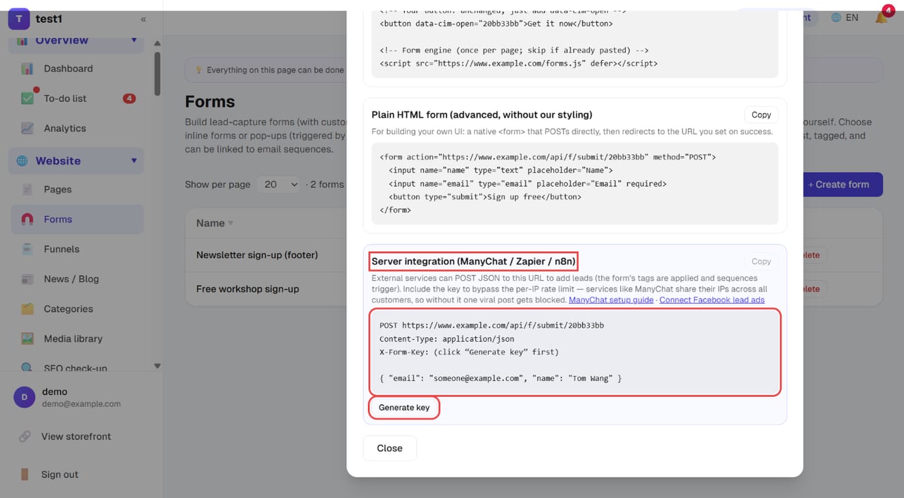Click the Dashboard icon in sidebar
The height and width of the screenshot is (498, 904).
27,68
